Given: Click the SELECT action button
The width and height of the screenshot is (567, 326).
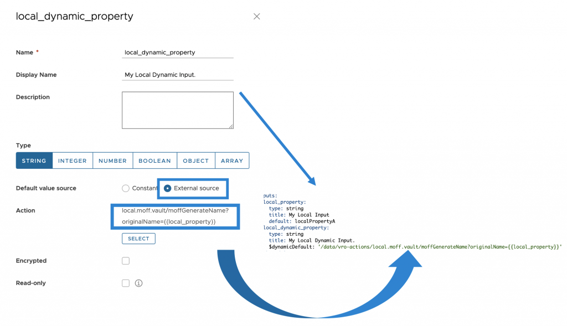Looking at the screenshot, I should click(138, 239).
